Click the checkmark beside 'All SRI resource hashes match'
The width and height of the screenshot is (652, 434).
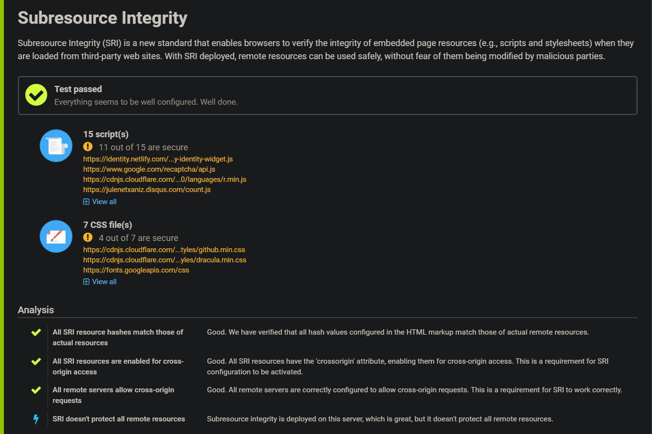pyautogui.click(x=35, y=333)
